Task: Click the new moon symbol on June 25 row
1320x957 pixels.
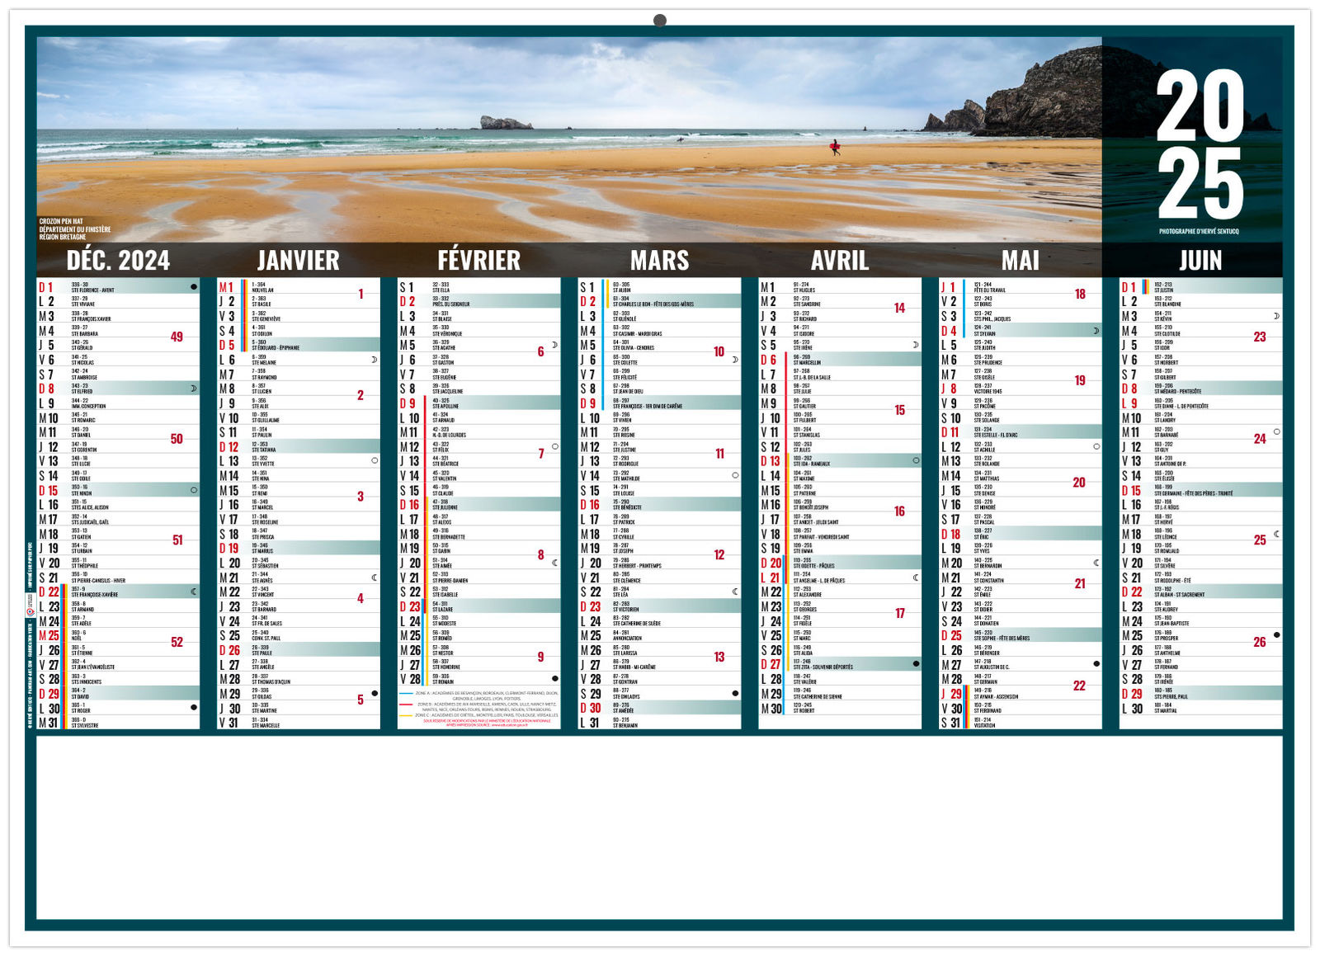Action: pos(1276,635)
